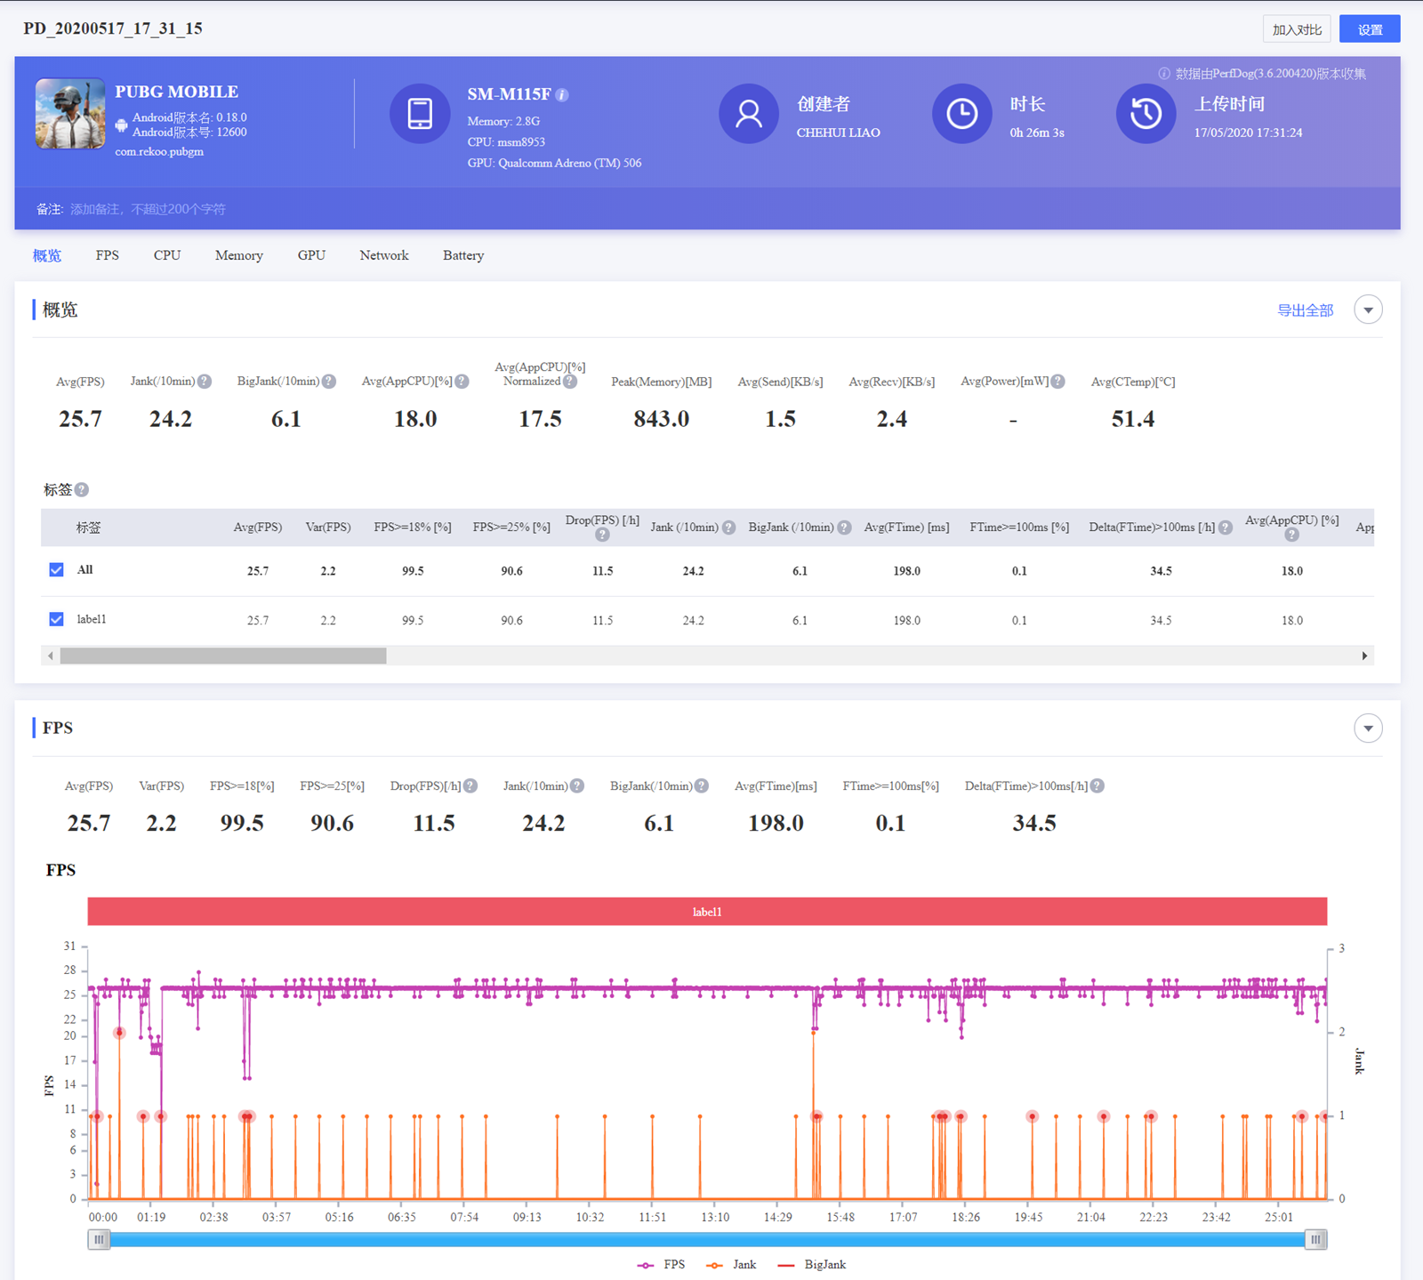1423x1280 pixels.
Task: Click the 加入对比 button
Action: click(1296, 29)
